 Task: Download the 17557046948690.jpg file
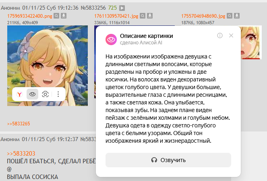(237, 16)
